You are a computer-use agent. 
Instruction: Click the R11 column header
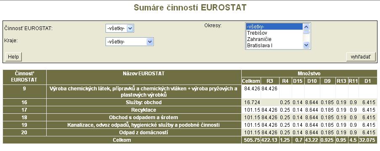354,81
